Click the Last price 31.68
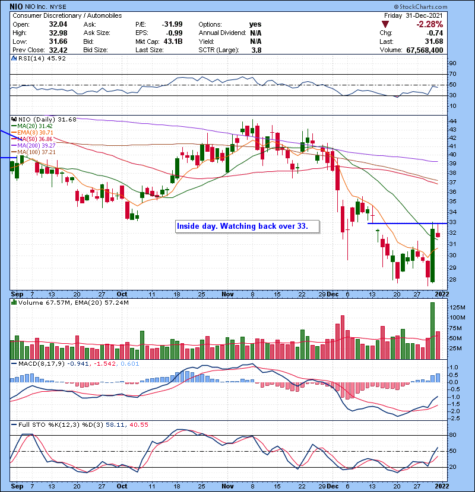 click(x=434, y=41)
